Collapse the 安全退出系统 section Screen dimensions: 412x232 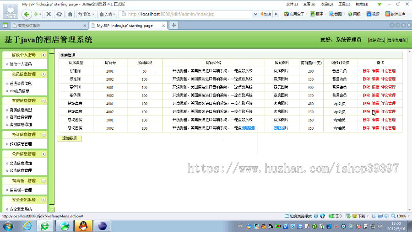tap(43, 200)
